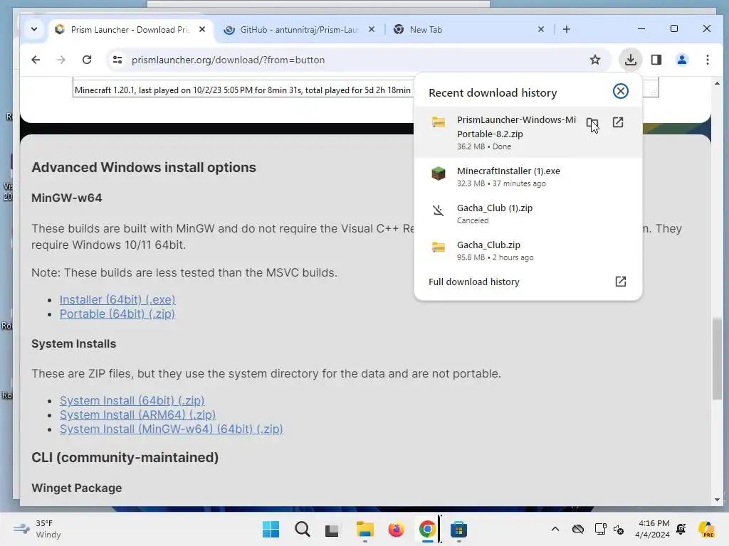729x546 pixels.
Task: Open PrismLauncher zip with external-link icon
Action: (618, 122)
